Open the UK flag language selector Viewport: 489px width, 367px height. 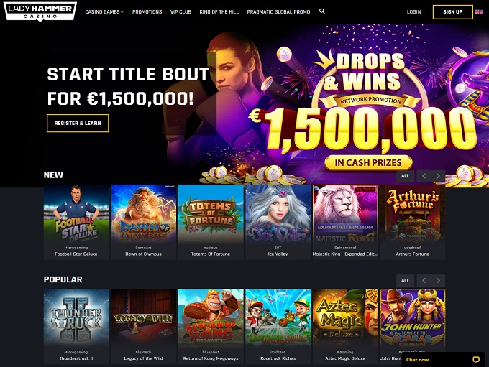point(479,12)
